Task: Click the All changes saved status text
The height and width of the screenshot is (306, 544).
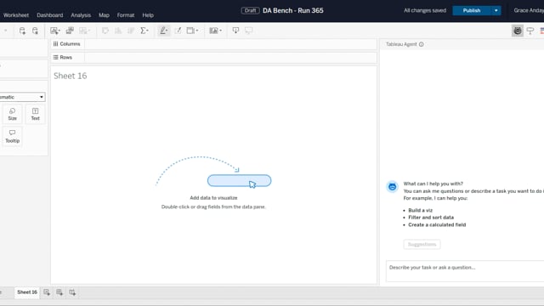Action: [x=425, y=11]
